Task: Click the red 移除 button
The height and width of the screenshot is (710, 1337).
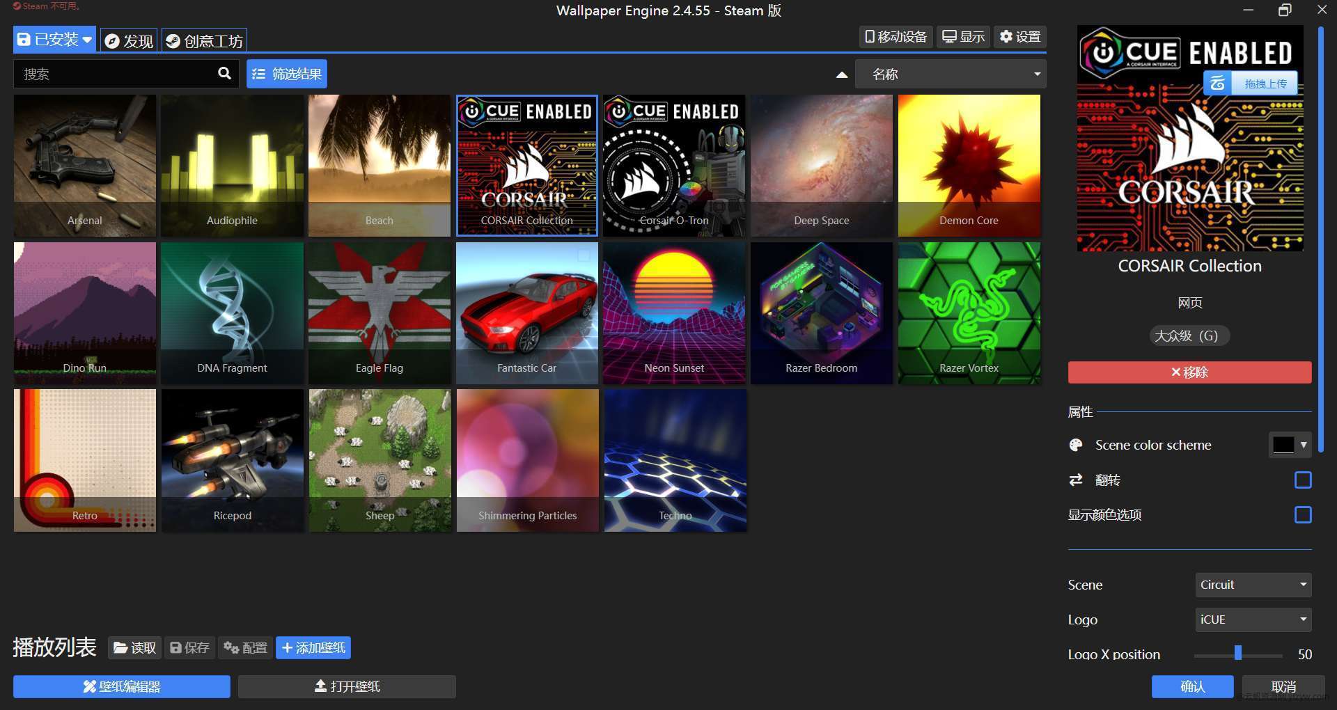Action: 1189,372
